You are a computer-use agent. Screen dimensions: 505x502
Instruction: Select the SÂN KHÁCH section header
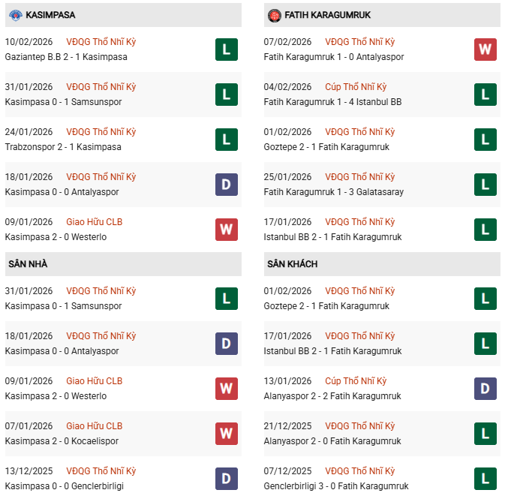[291, 264]
